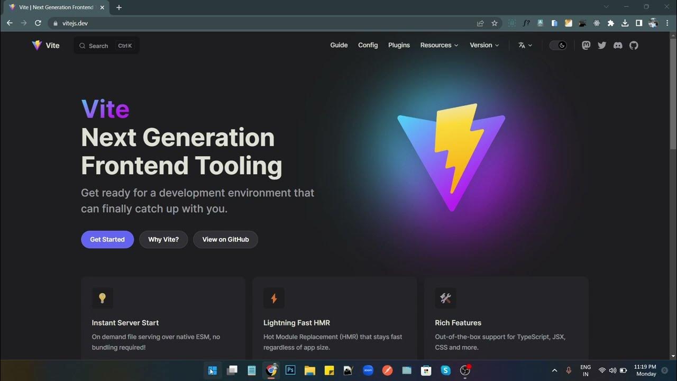Open Notepad from the taskbar

[252, 370]
